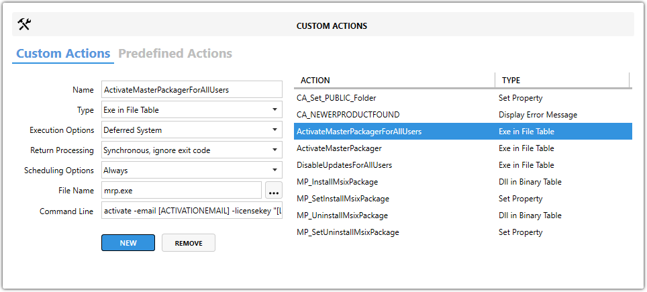Click Exe in File Table for DisableUpdatesForAllUsers
This screenshot has width=647, height=292.
click(x=526, y=165)
